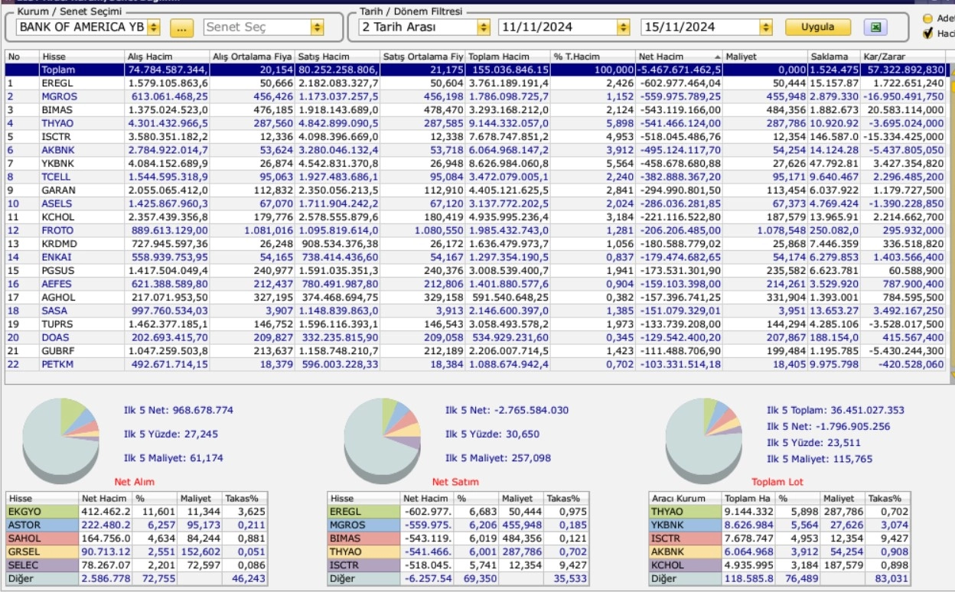The height and width of the screenshot is (592, 955).
Task: Click the Maliyet column header in main table
Action: point(765,57)
